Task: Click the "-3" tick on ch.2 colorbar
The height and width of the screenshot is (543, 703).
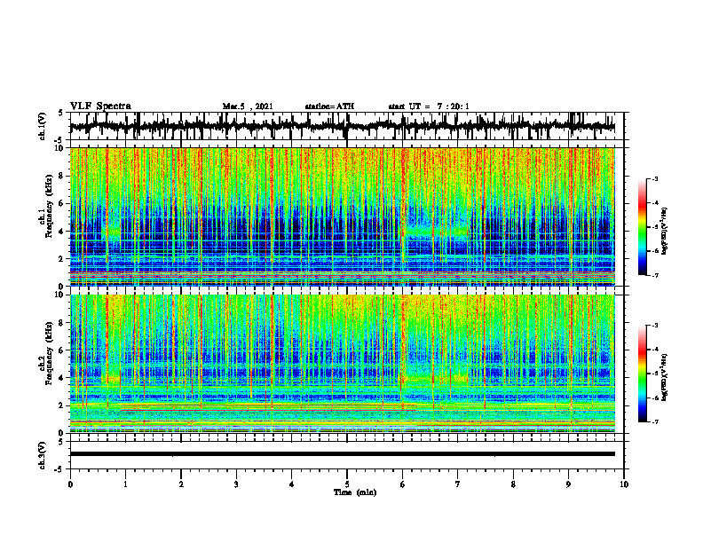Action: [655, 326]
